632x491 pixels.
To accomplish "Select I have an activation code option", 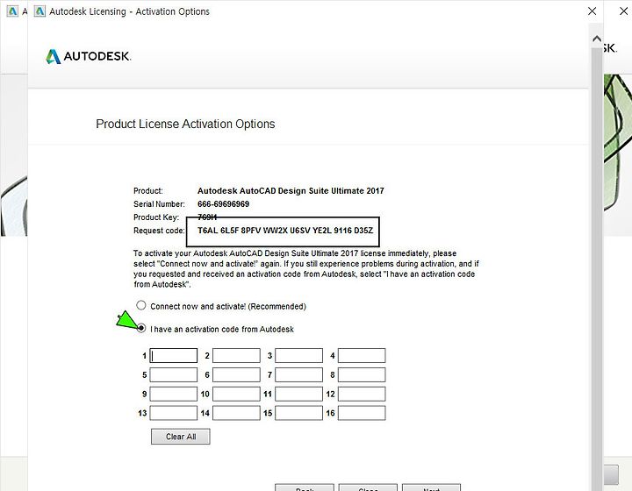I will 140,328.
